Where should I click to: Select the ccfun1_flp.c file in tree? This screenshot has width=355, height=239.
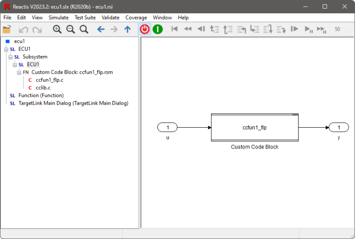(50, 80)
